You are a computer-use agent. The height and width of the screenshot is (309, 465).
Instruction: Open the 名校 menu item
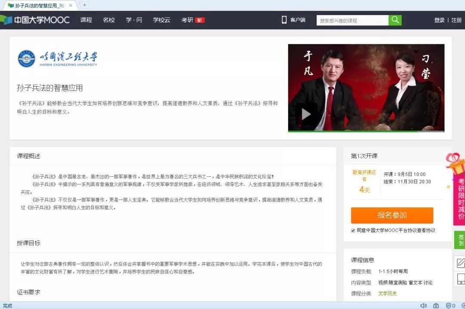click(109, 20)
